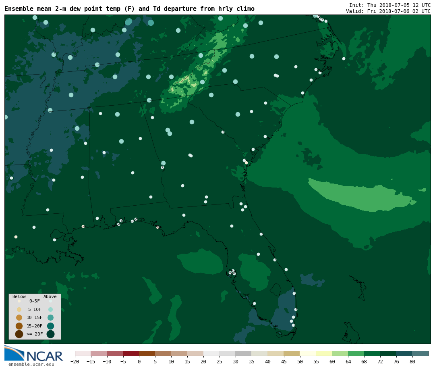Pick the color bar swatch between 76 and 80
Image resolution: width=435 pixels, height=369 pixels.
[404, 353]
